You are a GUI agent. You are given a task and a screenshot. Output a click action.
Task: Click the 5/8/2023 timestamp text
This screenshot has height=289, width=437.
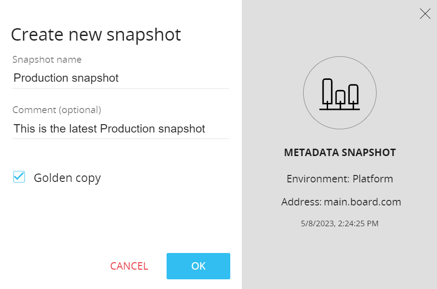click(340, 223)
